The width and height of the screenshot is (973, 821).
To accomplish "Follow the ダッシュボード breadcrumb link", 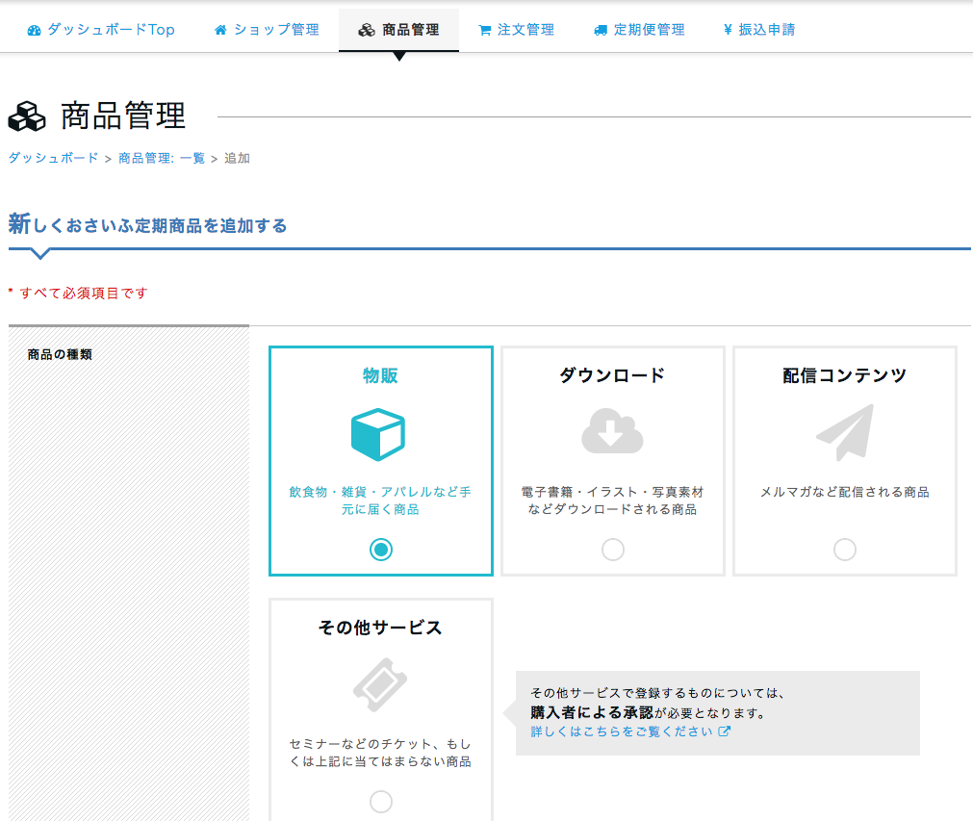I will tap(53, 158).
